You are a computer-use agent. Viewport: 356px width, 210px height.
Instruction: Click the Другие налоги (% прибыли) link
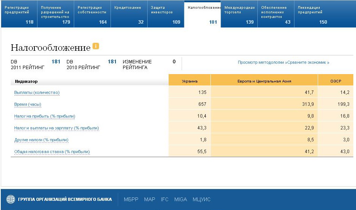point(41,140)
